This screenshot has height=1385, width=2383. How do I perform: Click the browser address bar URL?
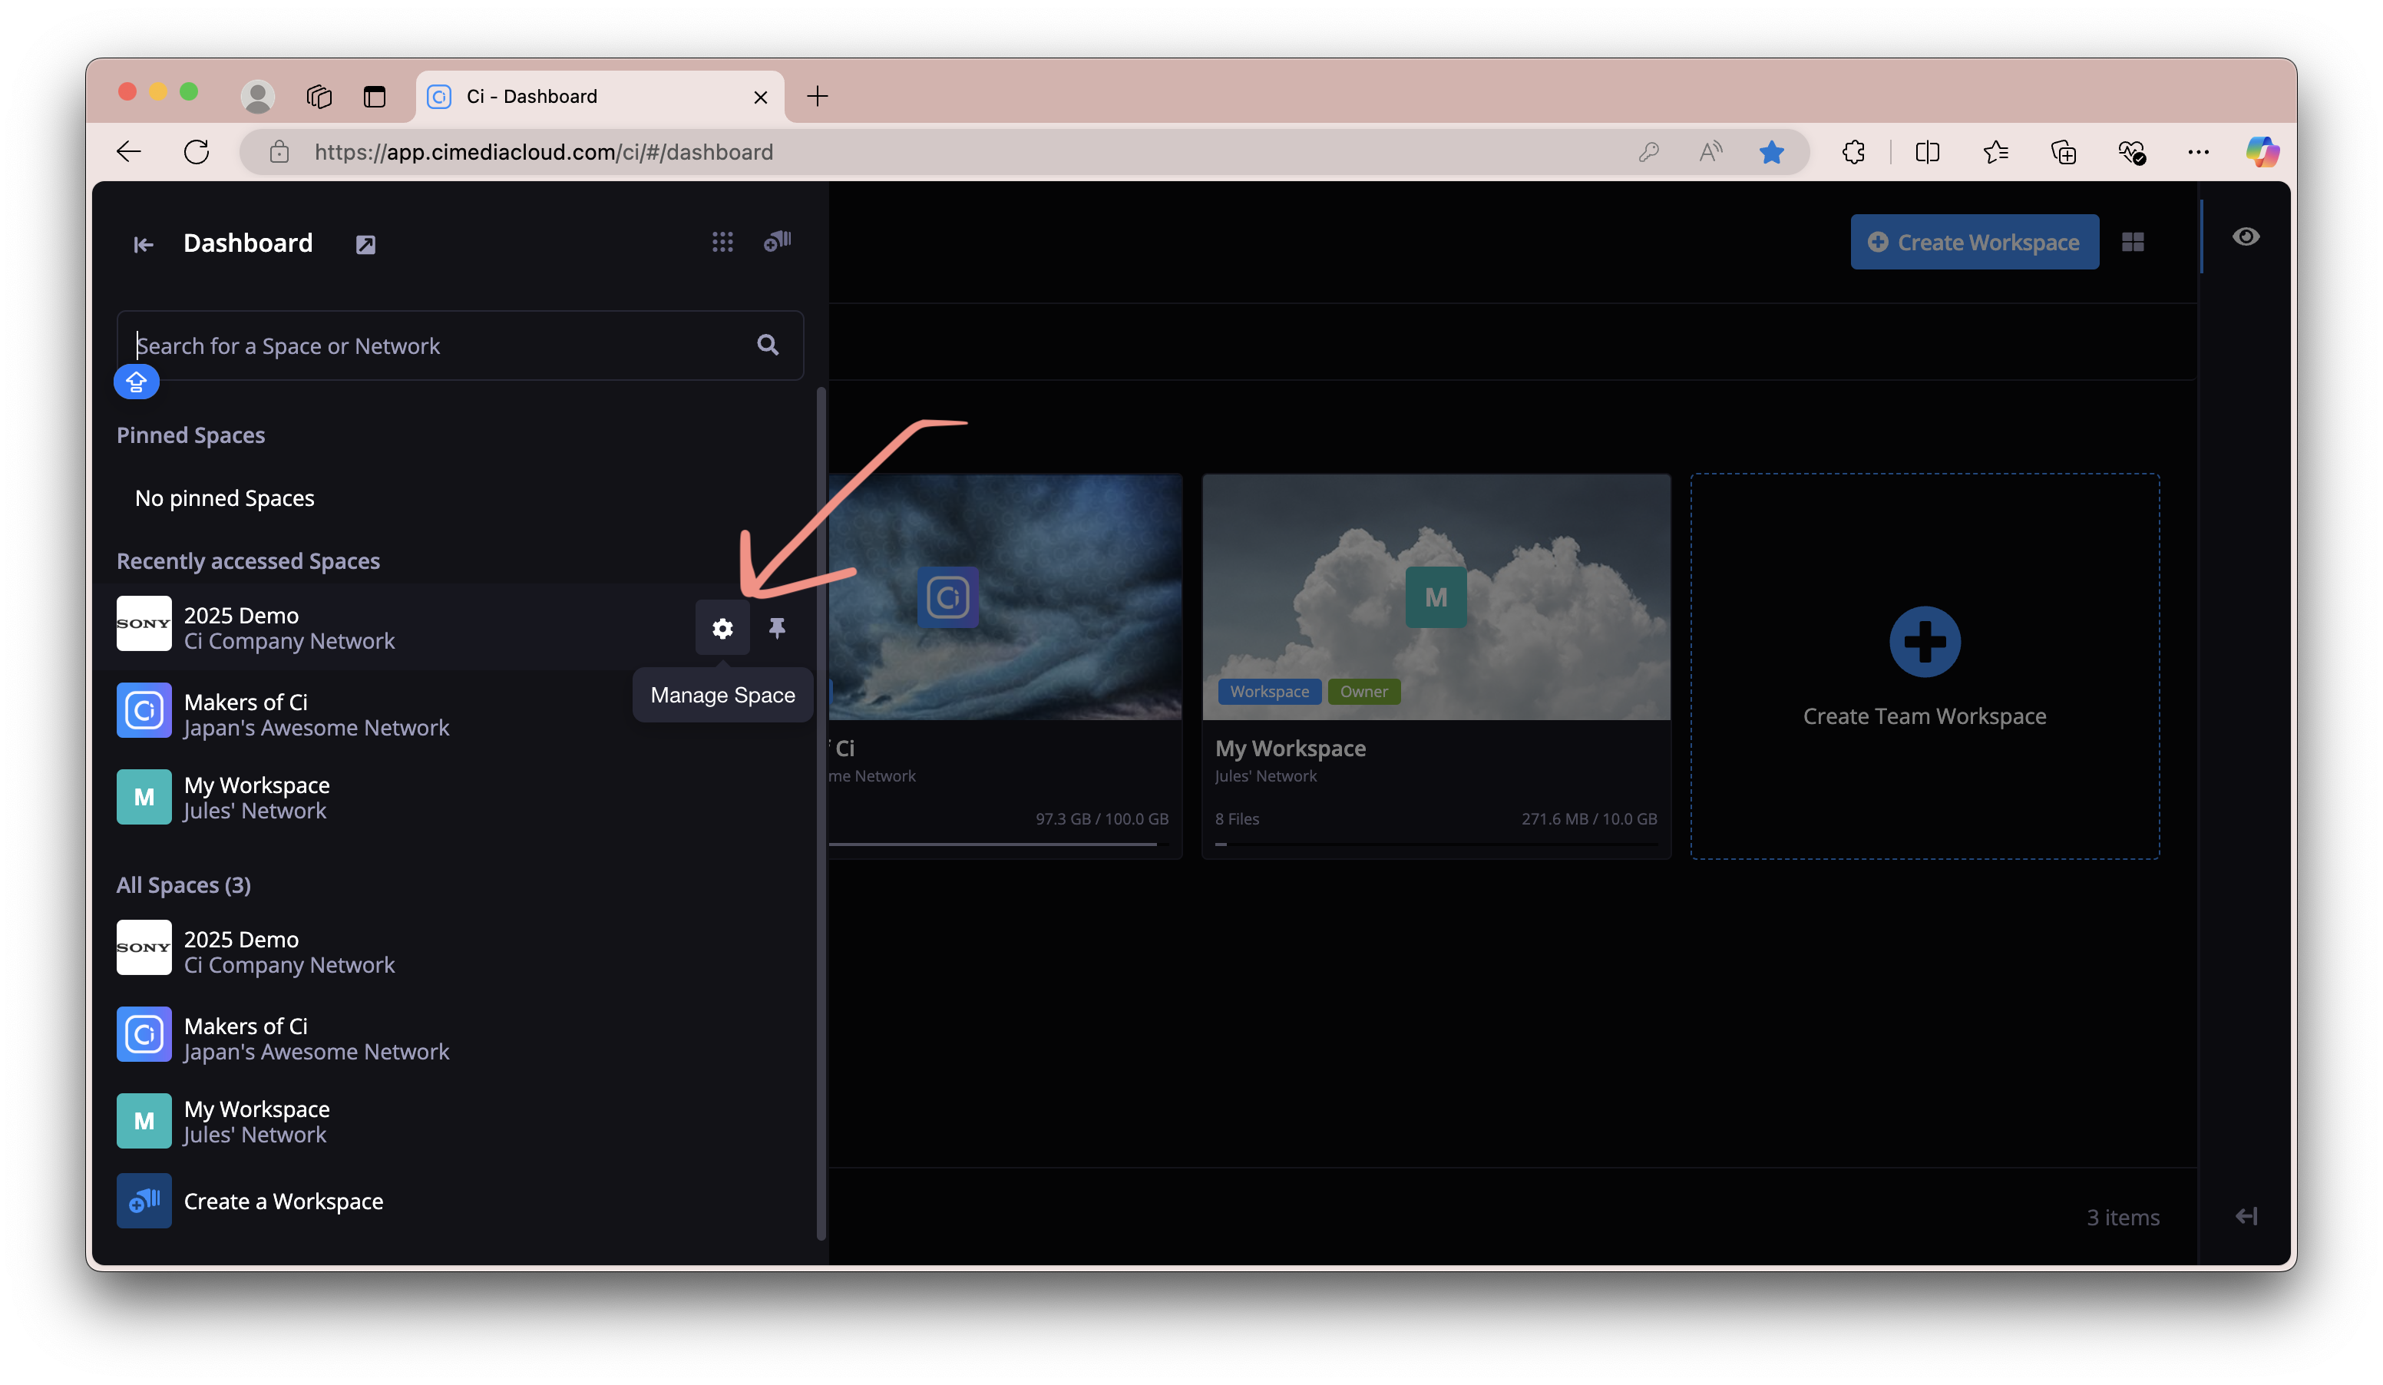pos(544,151)
